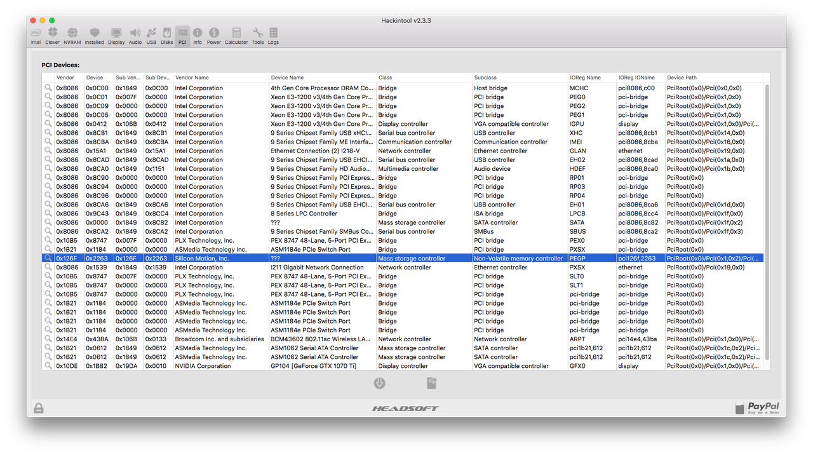
Task: Select 'Multimedia controller' class cell
Action: click(408, 169)
